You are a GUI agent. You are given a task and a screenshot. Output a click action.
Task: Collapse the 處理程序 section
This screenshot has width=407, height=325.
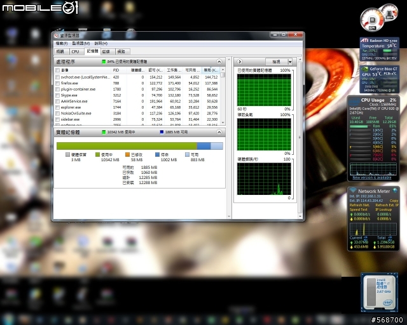219,62
